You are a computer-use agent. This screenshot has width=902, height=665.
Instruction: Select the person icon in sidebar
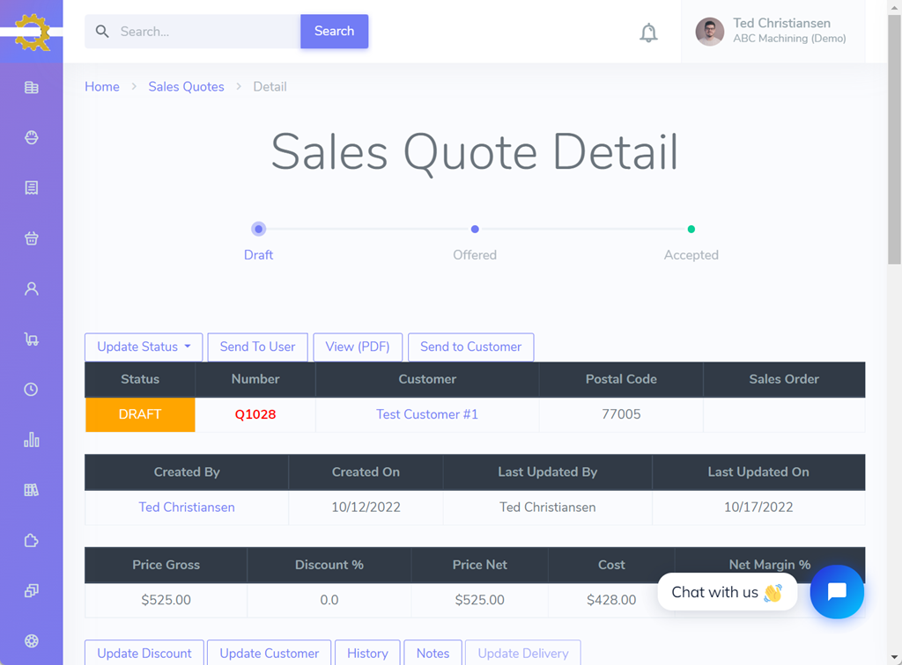pyautogui.click(x=32, y=289)
